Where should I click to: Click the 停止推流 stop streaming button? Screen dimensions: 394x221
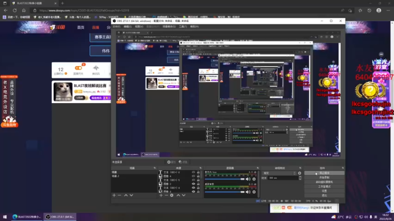coord(324,173)
